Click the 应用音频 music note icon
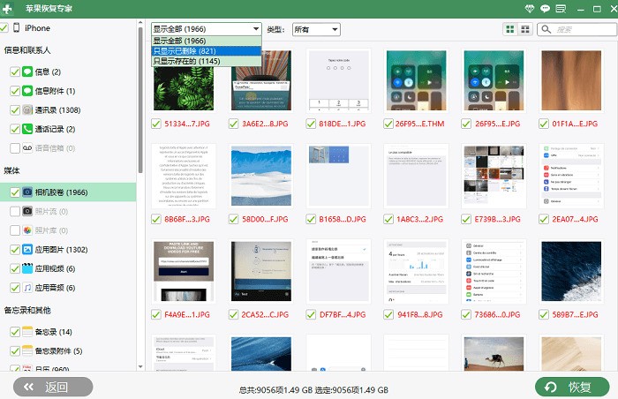The width and height of the screenshot is (618, 399). pos(27,288)
